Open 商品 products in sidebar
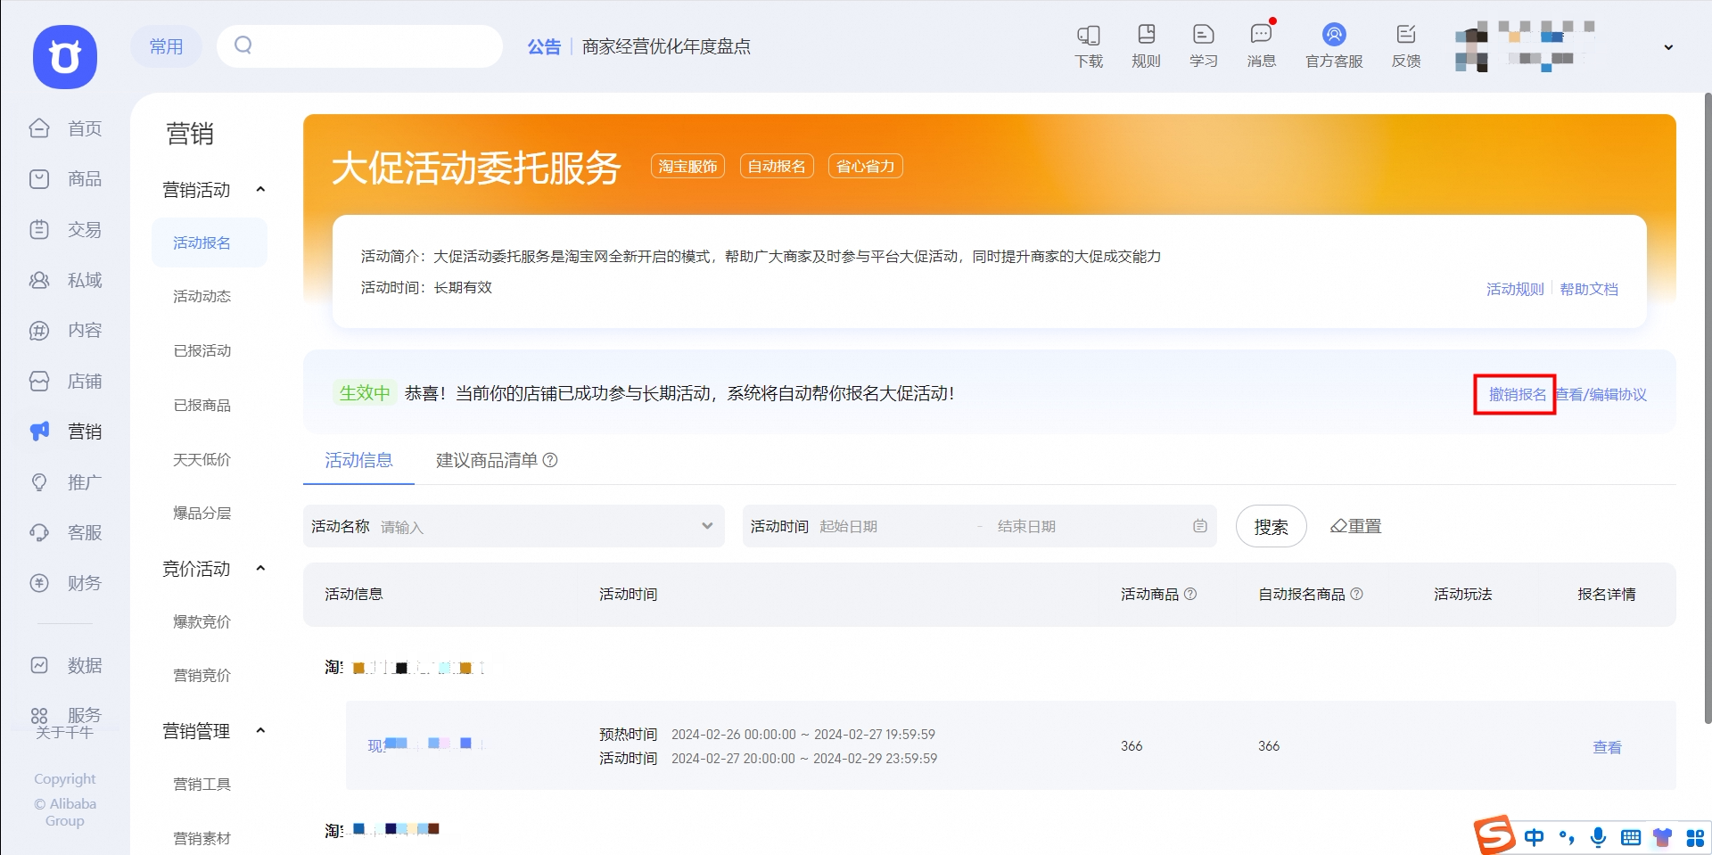This screenshot has height=855, width=1712. pyautogui.click(x=66, y=179)
